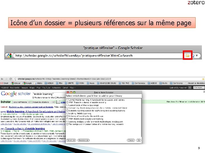205x153 pixels.
Task: Check 'Current State of Mobile Learning1'
Action: (67, 105)
